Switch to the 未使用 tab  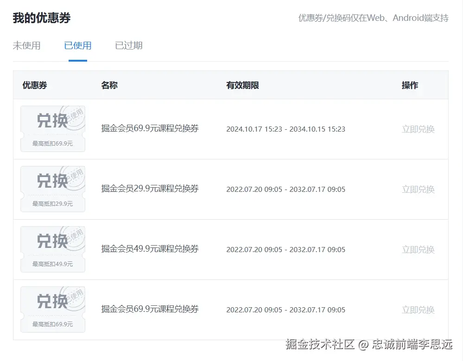pos(27,45)
